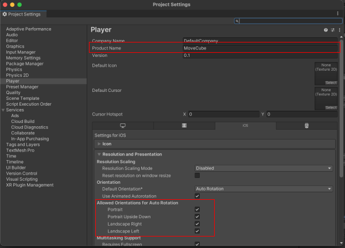Select Time settings
Screen dimensions: 345x248
click(x=11, y=156)
